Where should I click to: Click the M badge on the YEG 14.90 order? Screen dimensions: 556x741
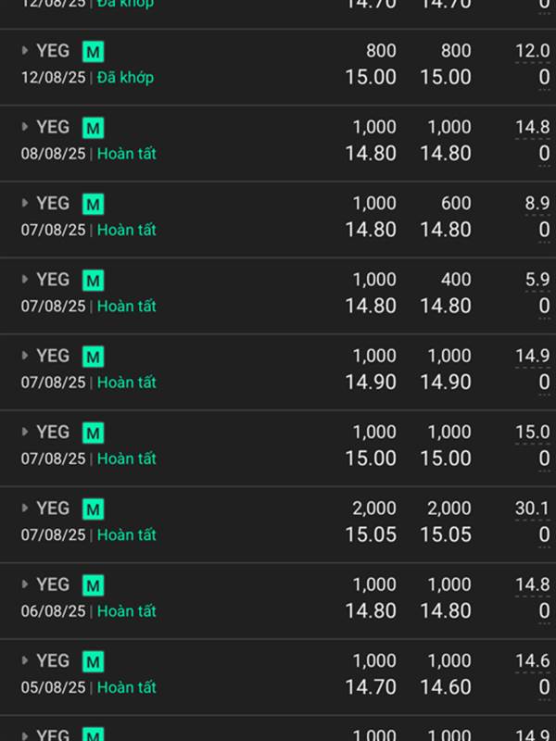click(94, 357)
